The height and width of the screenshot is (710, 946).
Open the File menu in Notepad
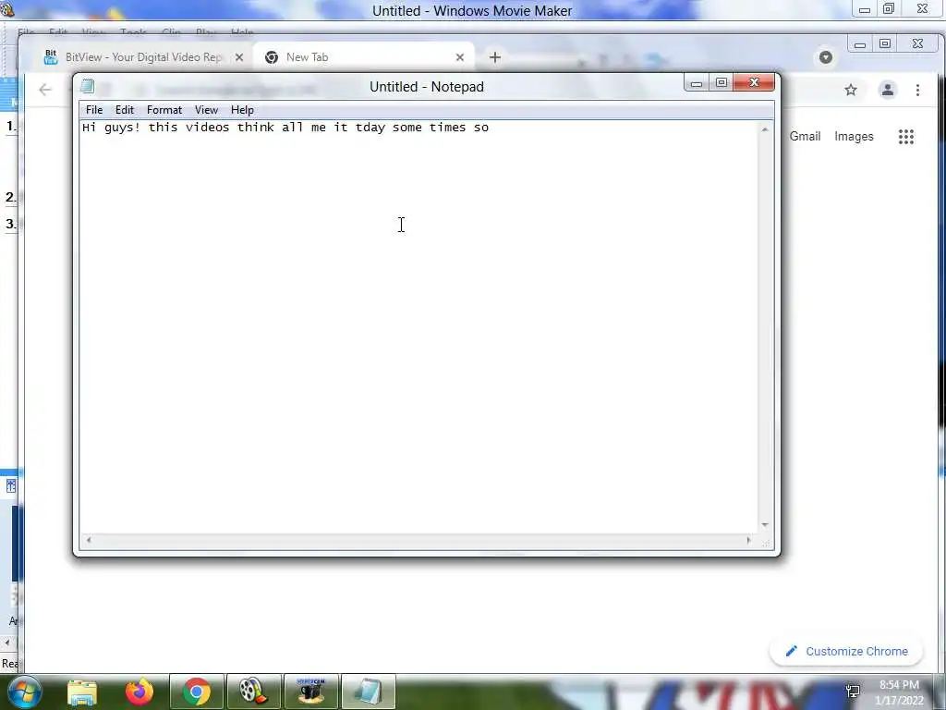(94, 110)
